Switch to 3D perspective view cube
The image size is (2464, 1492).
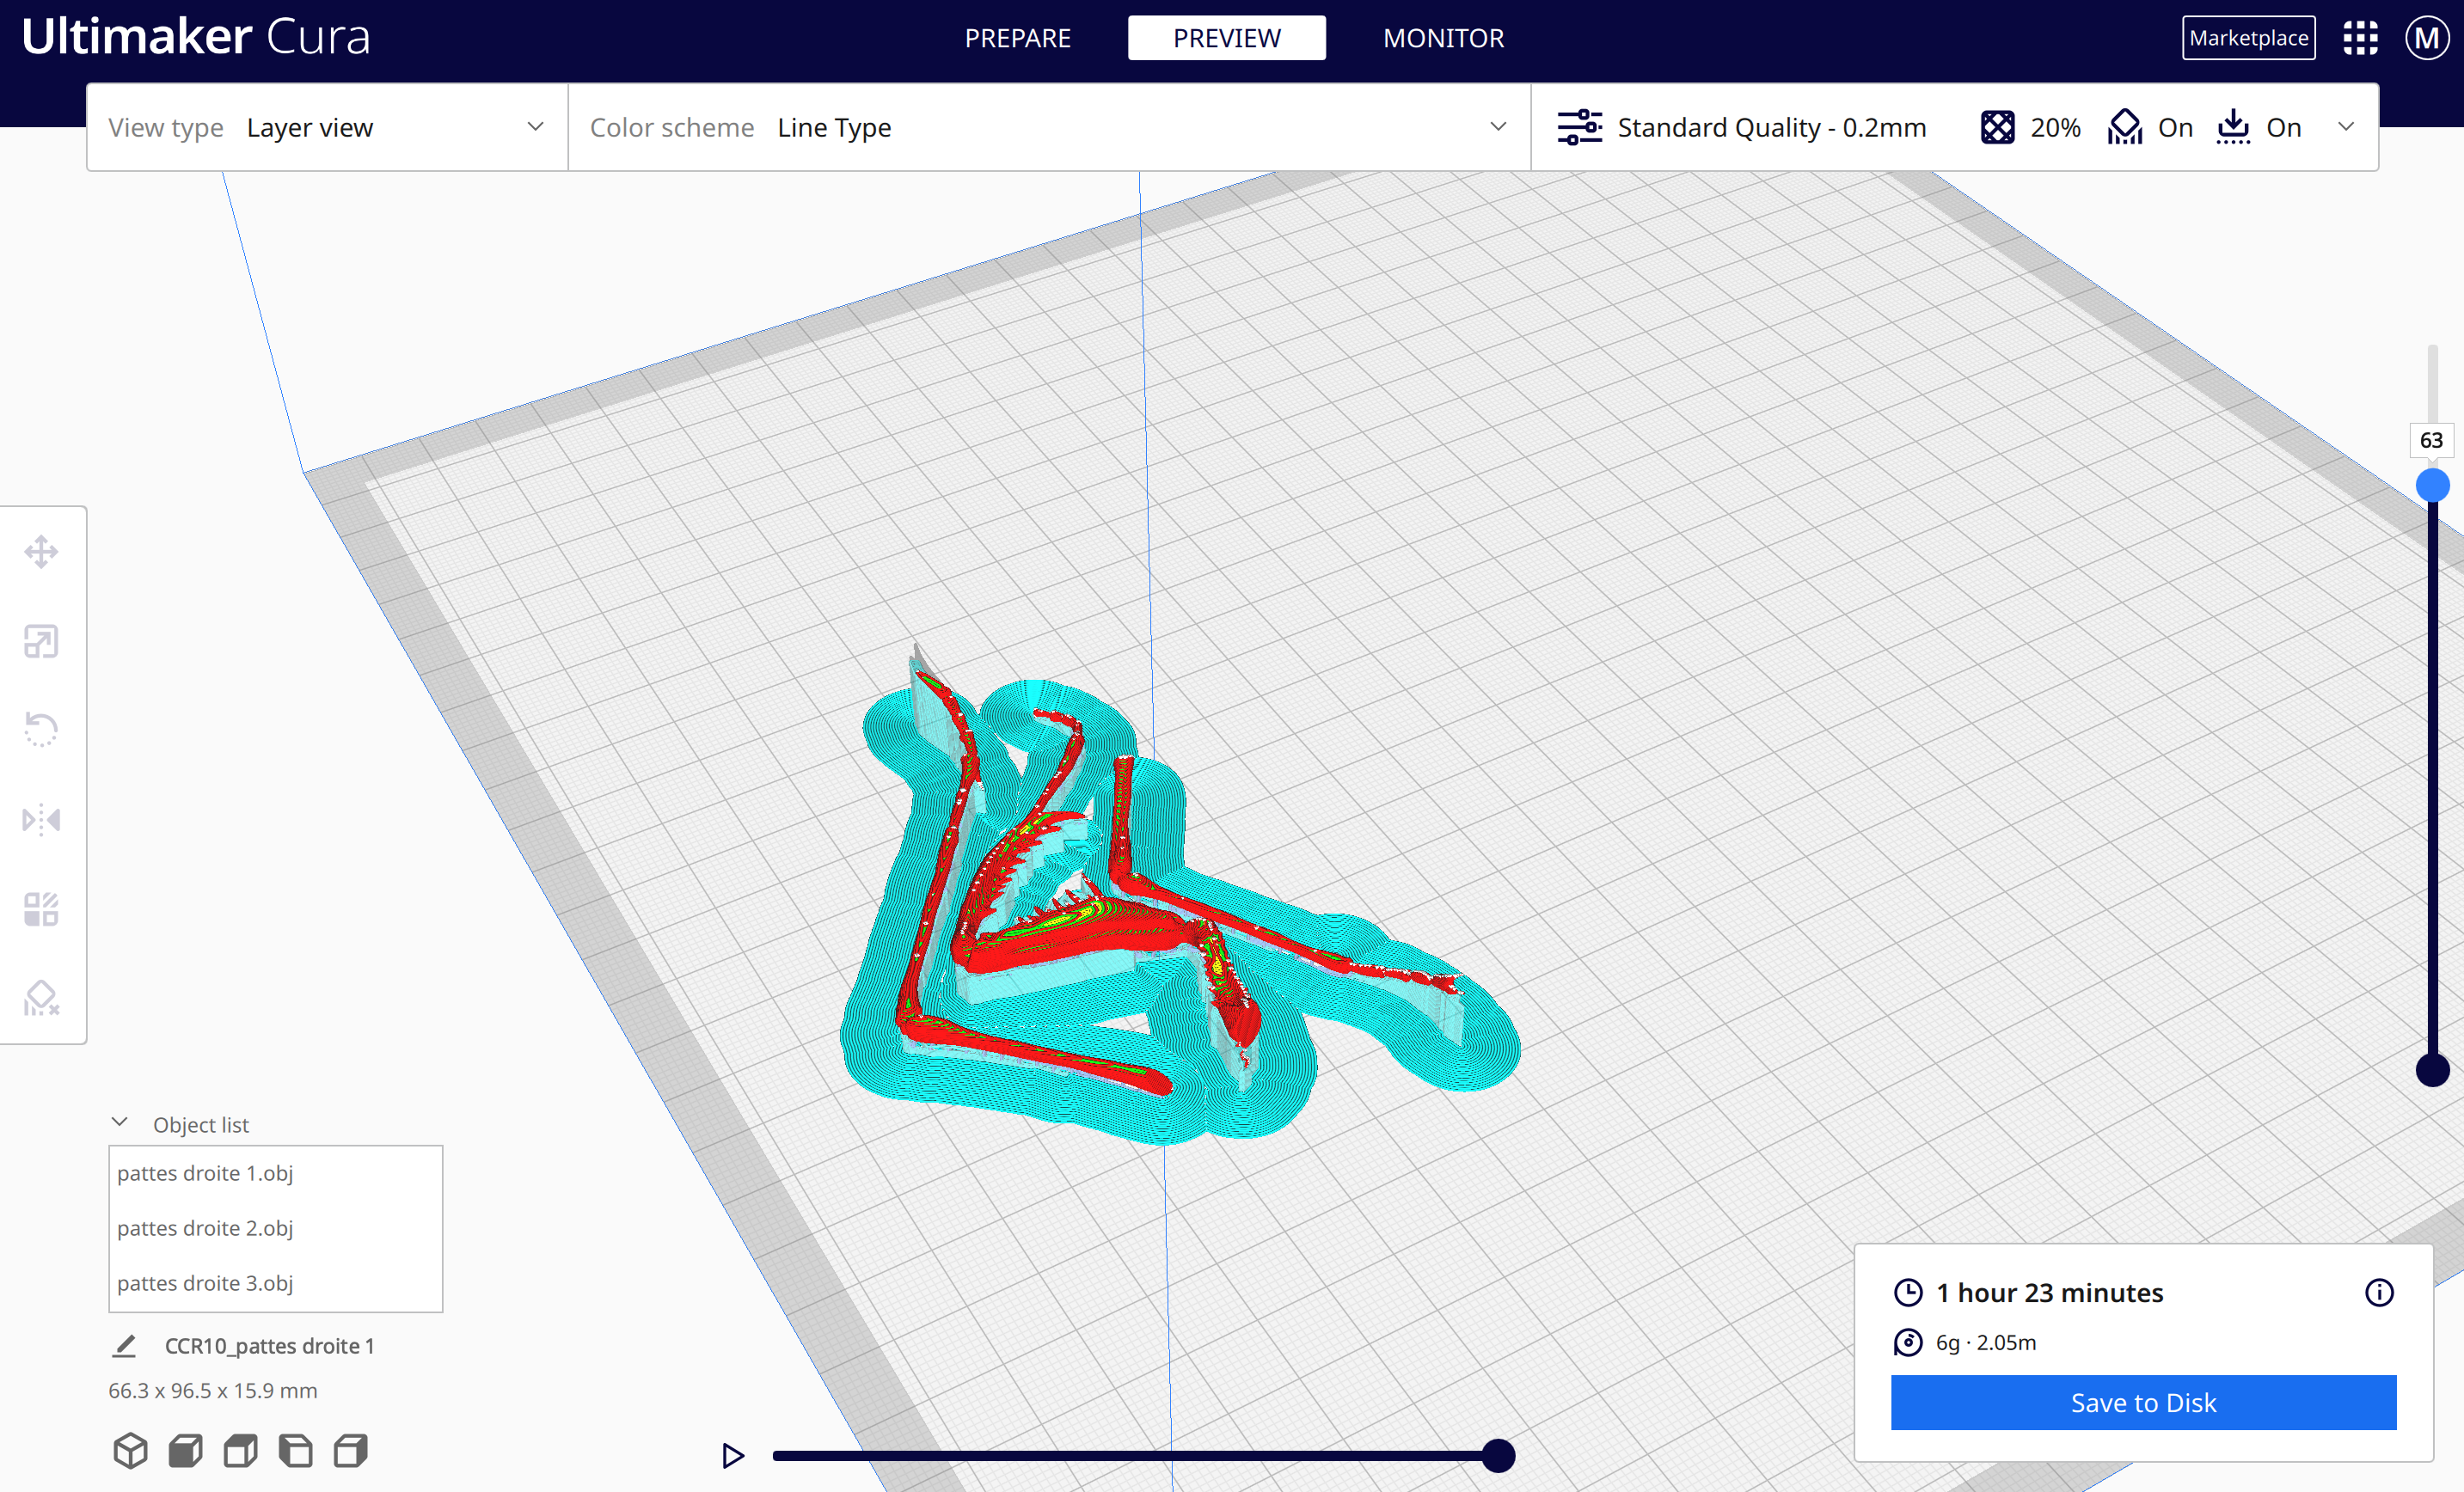[130, 1450]
